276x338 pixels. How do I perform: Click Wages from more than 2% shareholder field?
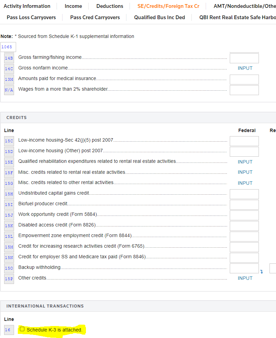244,90
